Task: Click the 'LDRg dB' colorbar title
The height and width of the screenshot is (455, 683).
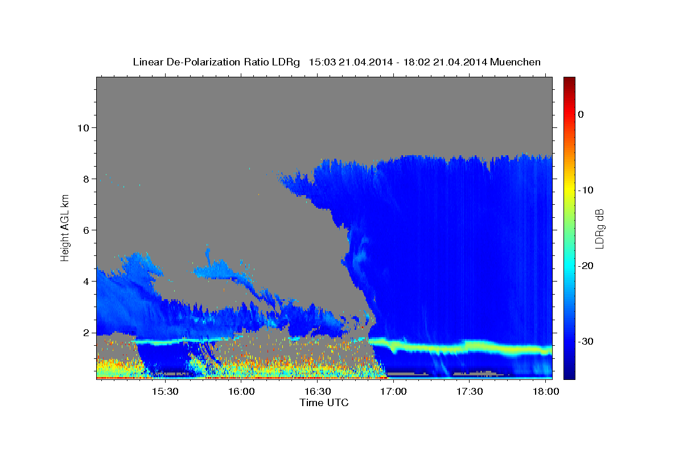Action: (599, 228)
